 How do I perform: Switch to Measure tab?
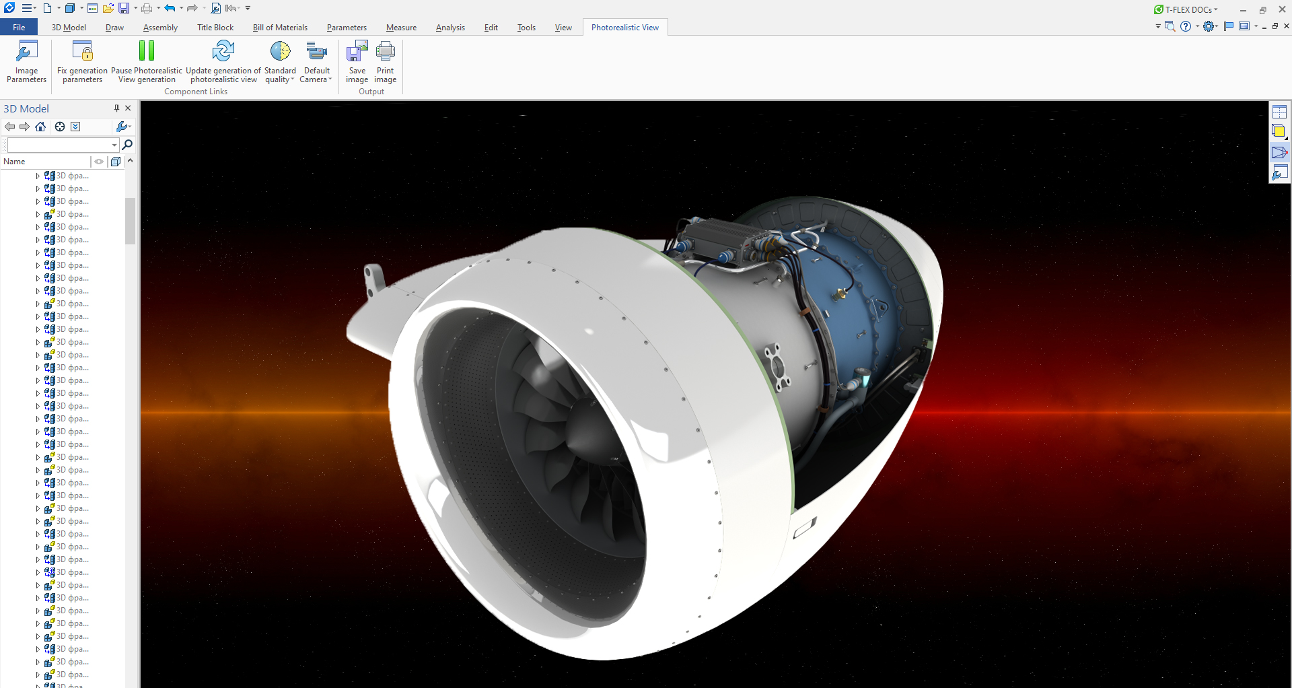click(401, 28)
